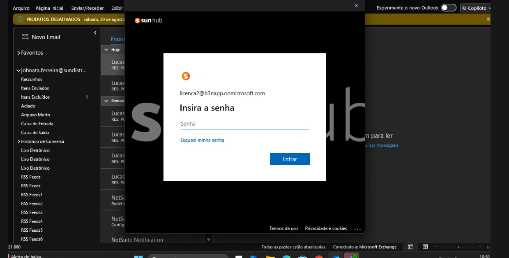
Task: Open the Arquivo menu
Action: click(21, 8)
